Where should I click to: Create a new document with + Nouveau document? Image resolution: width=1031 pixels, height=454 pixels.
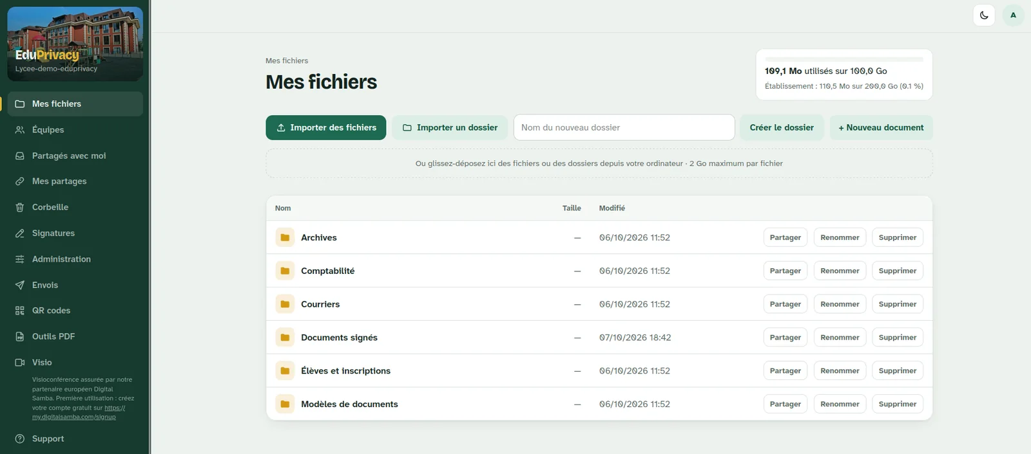pyautogui.click(x=881, y=127)
